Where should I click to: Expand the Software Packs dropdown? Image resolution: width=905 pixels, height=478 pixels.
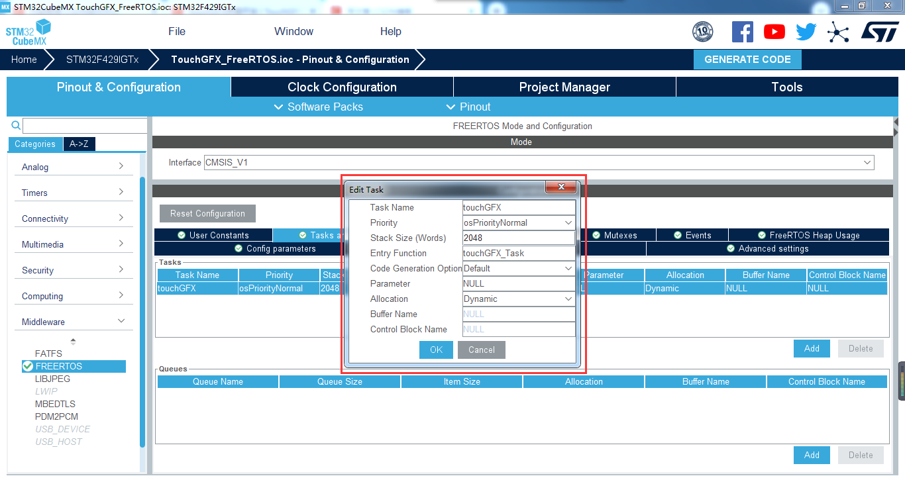(319, 107)
